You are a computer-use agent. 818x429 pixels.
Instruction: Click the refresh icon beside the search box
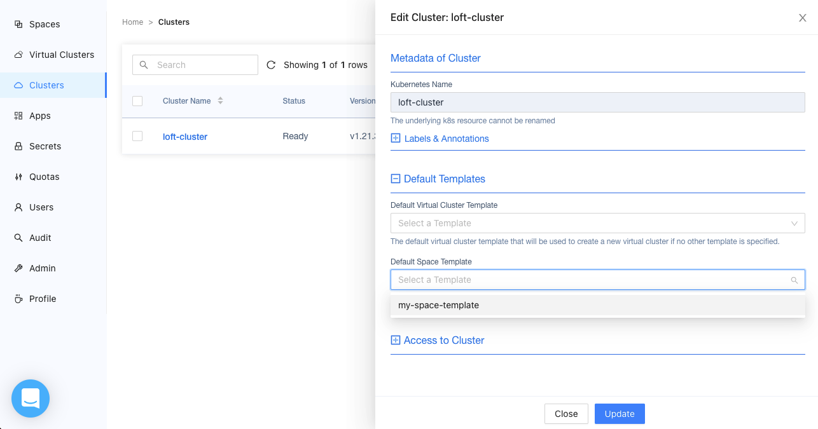(x=271, y=65)
